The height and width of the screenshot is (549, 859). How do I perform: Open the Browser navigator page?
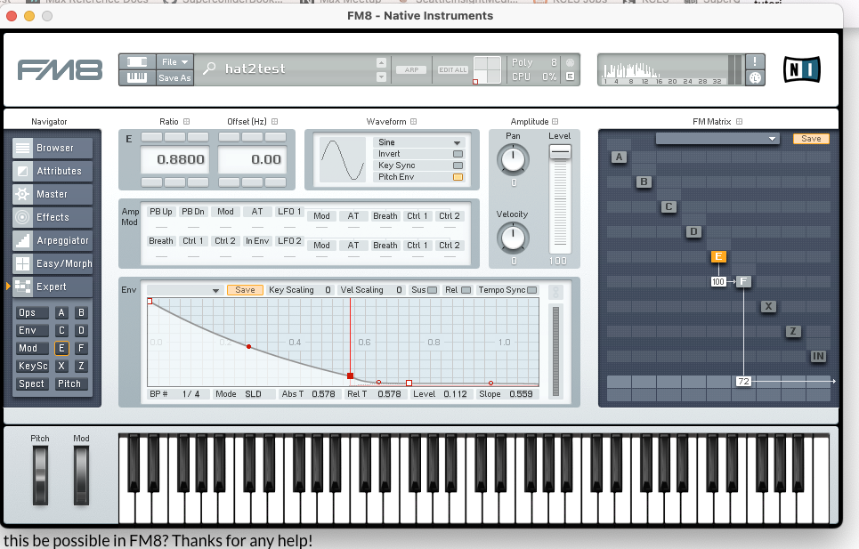click(52, 148)
